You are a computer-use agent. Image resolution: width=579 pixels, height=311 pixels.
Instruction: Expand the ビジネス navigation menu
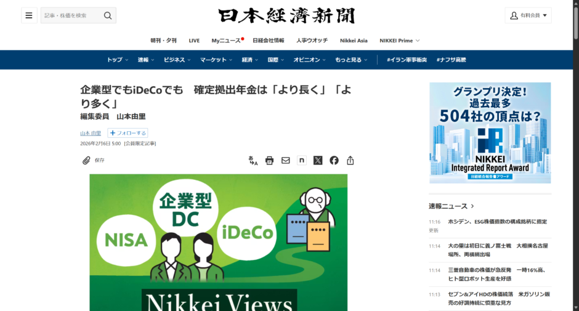pos(177,60)
